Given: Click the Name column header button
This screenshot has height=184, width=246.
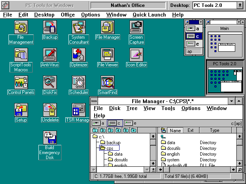Looking at the screenshot, I should pyautogui.click(x=175, y=131).
